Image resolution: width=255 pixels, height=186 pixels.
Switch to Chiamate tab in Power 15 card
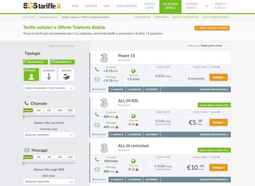tap(117, 89)
